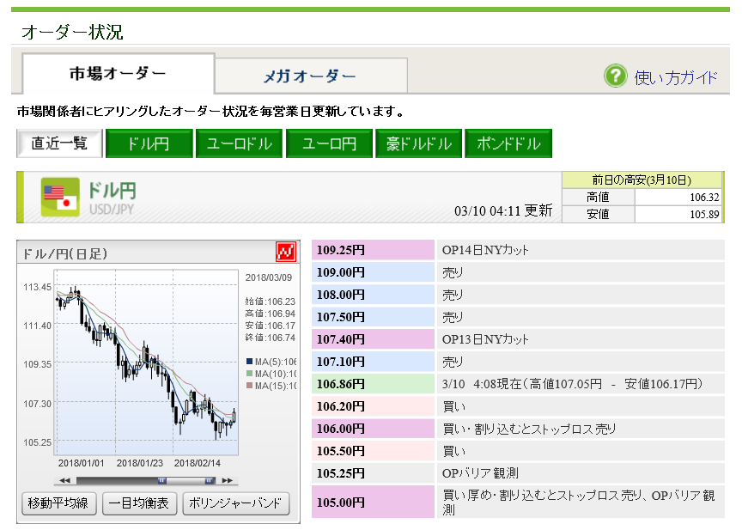Click the chart scroll-left double arrow
This screenshot has width=742, height=530.
[64, 480]
